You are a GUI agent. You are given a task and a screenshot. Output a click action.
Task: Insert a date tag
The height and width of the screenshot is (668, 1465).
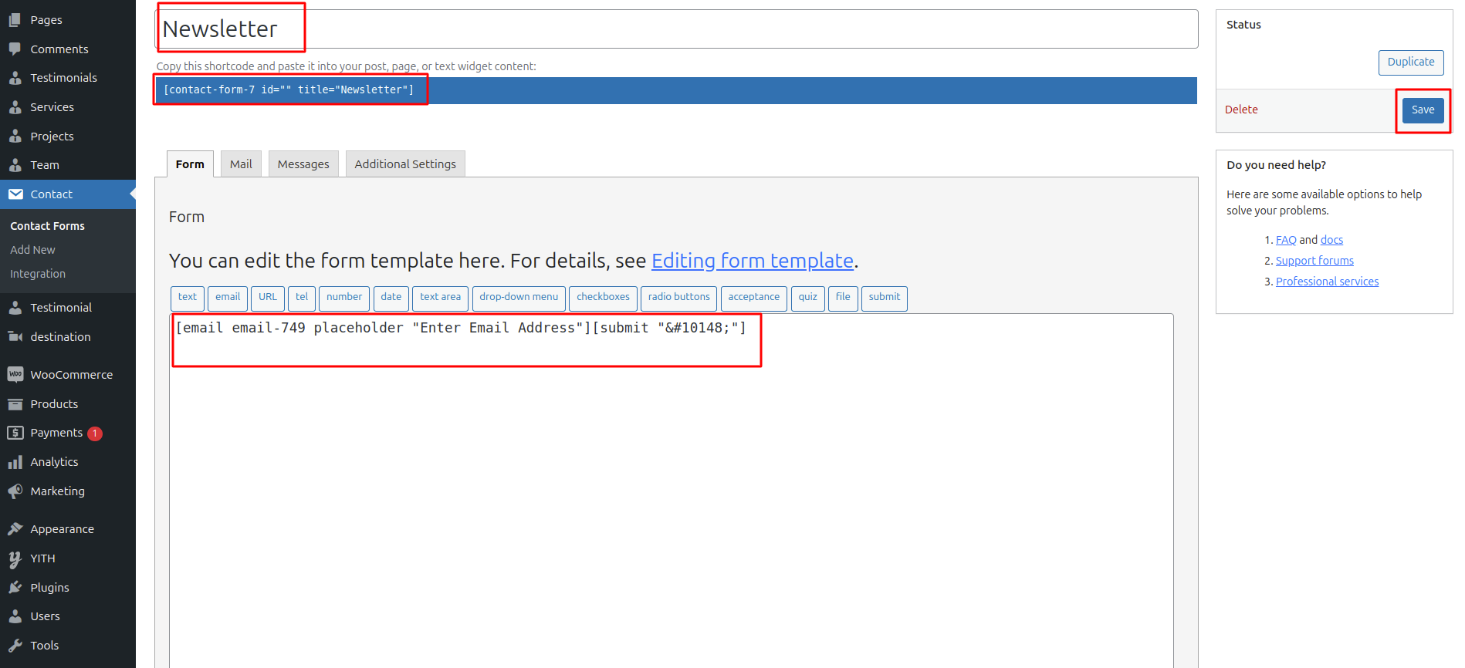(x=391, y=298)
